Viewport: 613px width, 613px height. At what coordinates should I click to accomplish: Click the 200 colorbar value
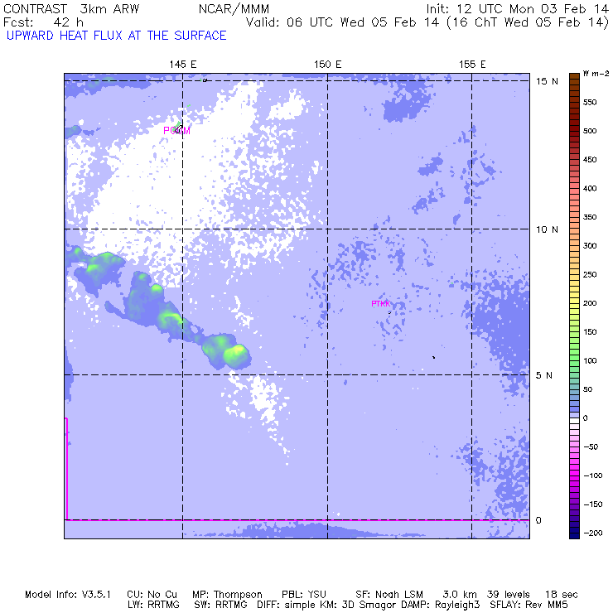(x=590, y=303)
